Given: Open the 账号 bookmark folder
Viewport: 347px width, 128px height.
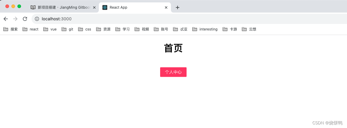Looking at the screenshot, I should point(161,29).
